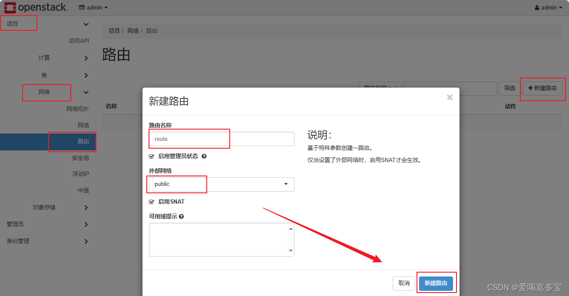Screen dimensions: 569x296
Task: Open 安全组 in sidebar
Action: 81,158
